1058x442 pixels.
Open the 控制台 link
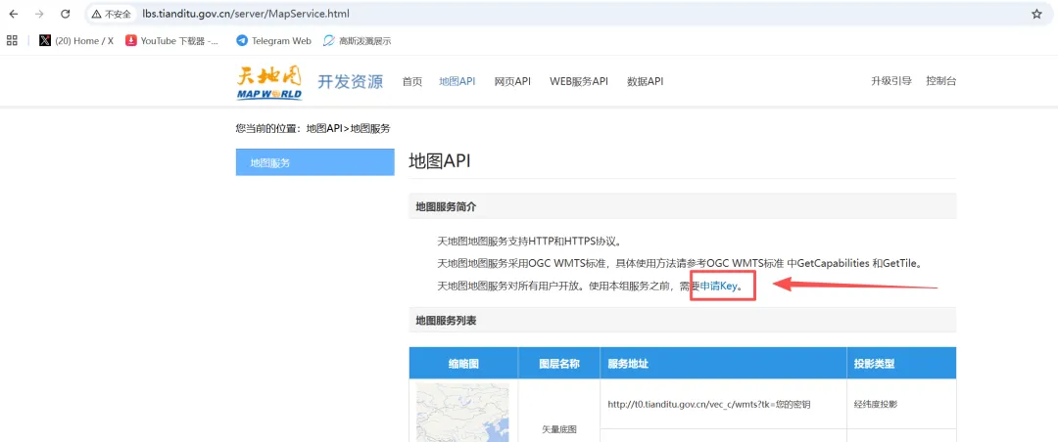[x=941, y=81]
